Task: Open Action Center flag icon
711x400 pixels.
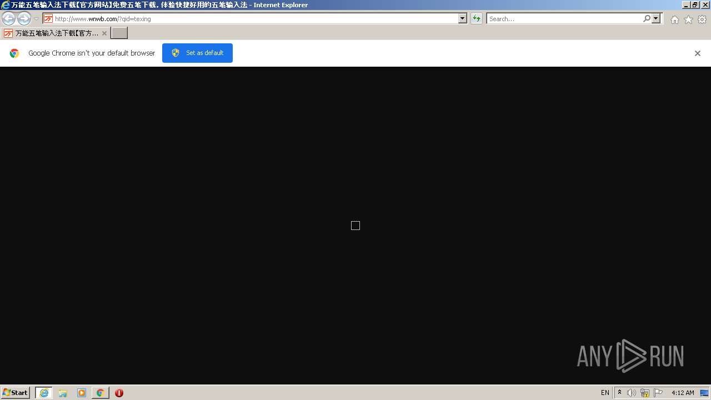Action: click(x=658, y=393)
